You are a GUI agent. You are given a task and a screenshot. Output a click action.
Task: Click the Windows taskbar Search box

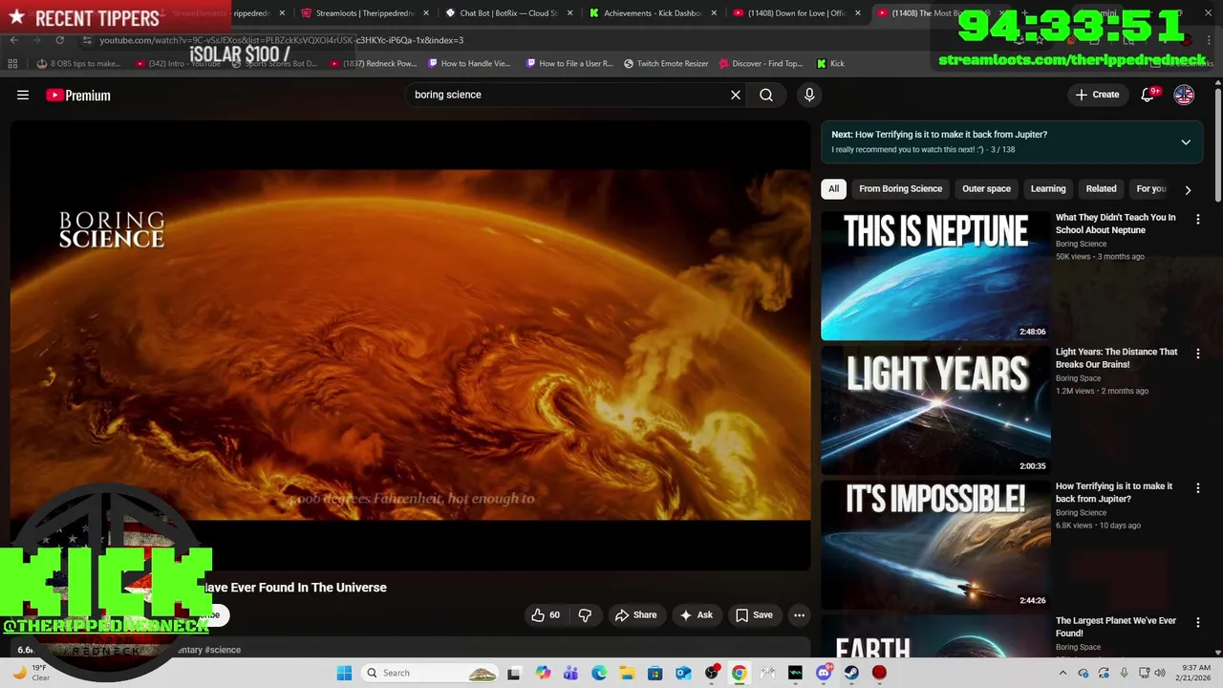[x=431, y=673]
